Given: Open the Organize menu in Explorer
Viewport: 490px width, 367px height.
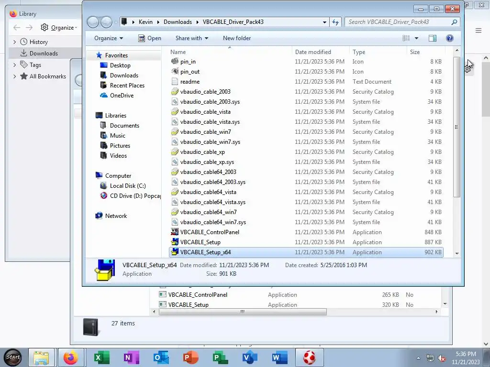Looking at the screenshot, I should (x=109, y=38).
